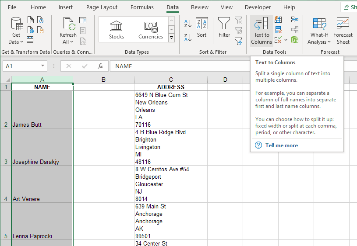Select the Data ribbon tab
This screenshot has height=246, width=357.
click(x=173, y=7)
